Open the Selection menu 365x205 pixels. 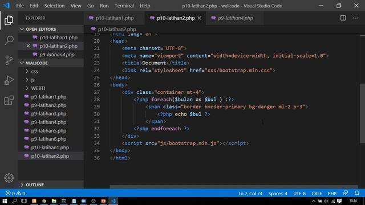[55, 6]
